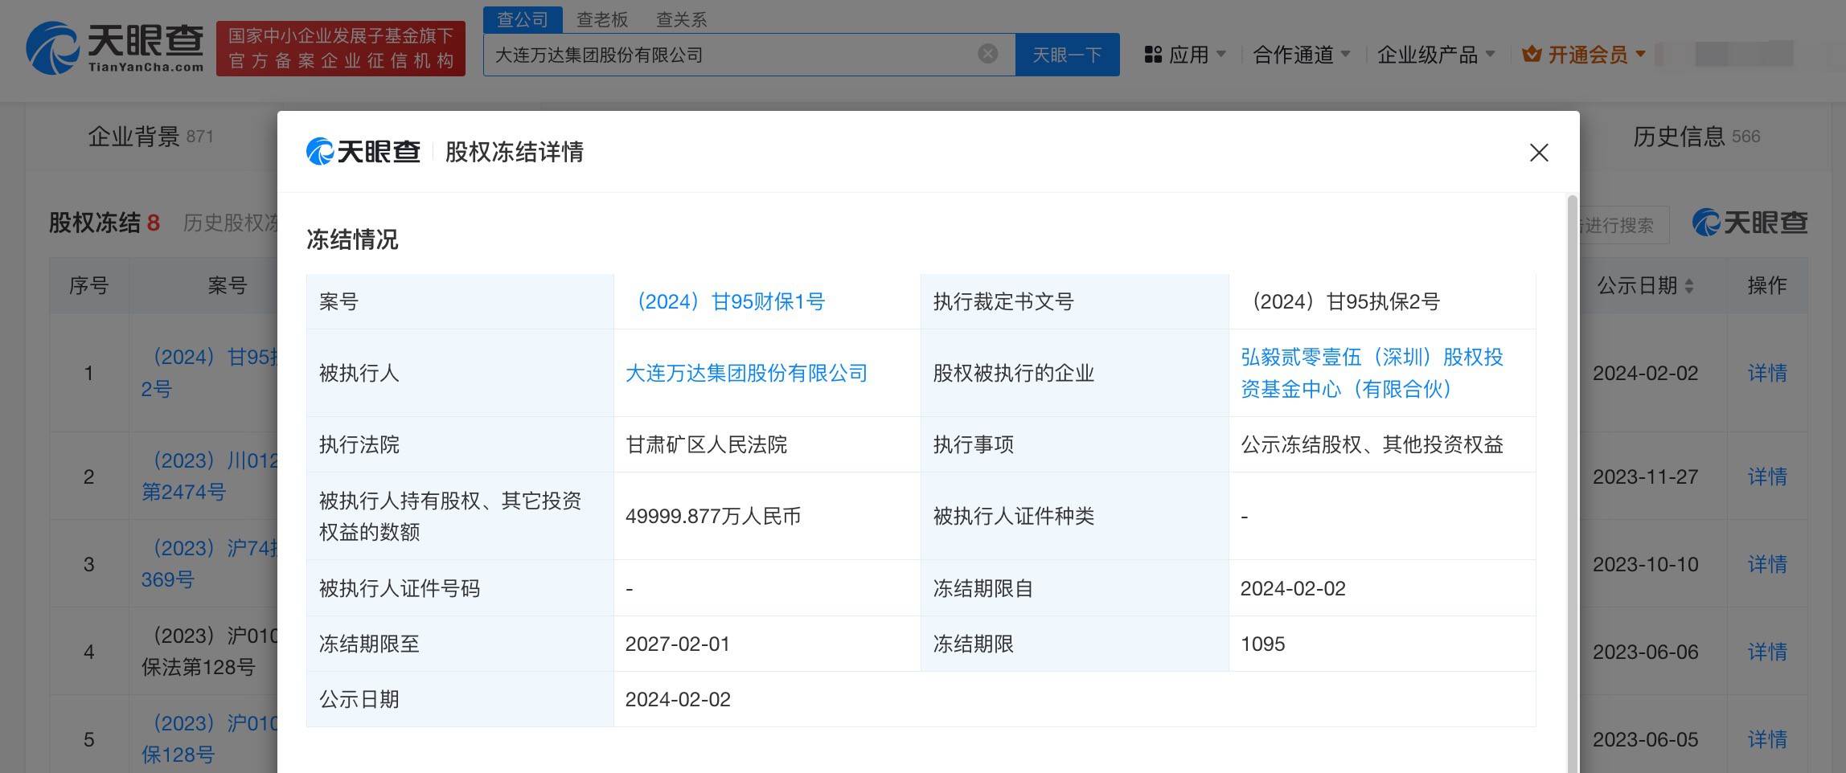
Task: Open 详情 for the 2023-11-27 row
Action: tap(1766, 477)
